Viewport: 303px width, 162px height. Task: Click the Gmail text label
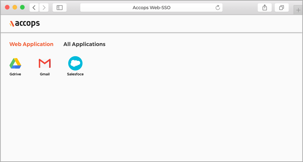point(45,74)
